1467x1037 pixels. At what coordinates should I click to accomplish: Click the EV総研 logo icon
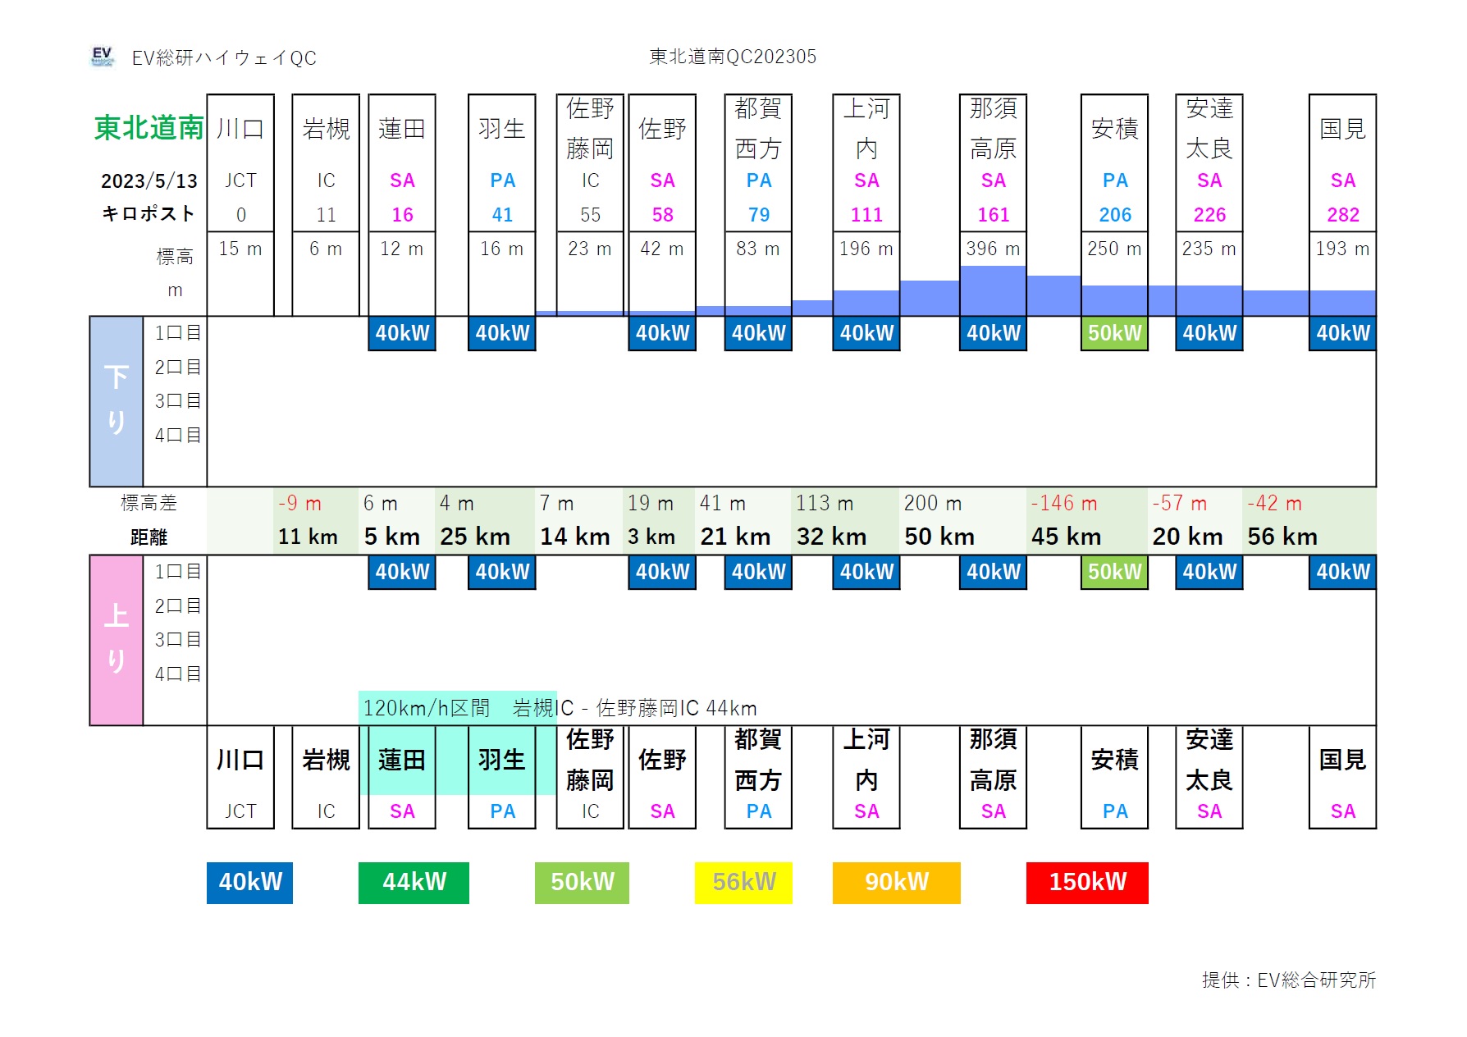(102, 57)
